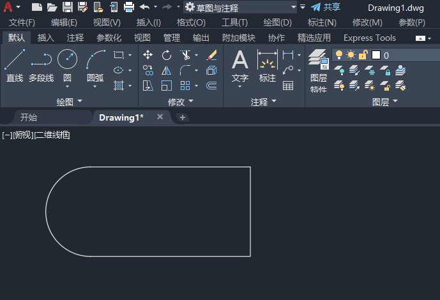
Task: Select the Line (直线) tool
Action: click(x=15, y=66)
